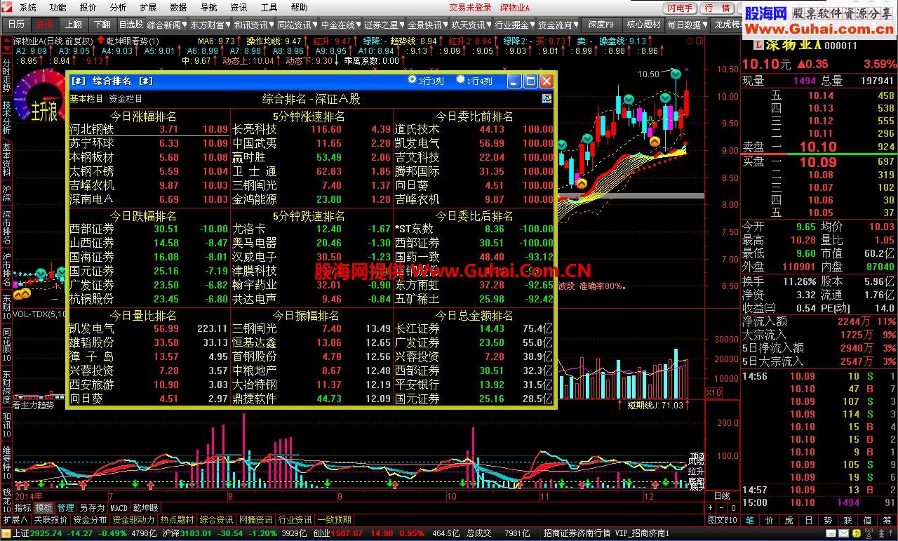This screenshot has width=898, height=541.
Task: Click the 日历 toolbar button
Action: tap(16, 24)
